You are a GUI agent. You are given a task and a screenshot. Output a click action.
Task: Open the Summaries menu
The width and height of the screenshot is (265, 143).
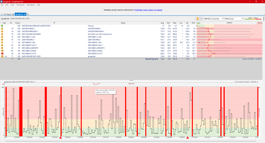20,5
